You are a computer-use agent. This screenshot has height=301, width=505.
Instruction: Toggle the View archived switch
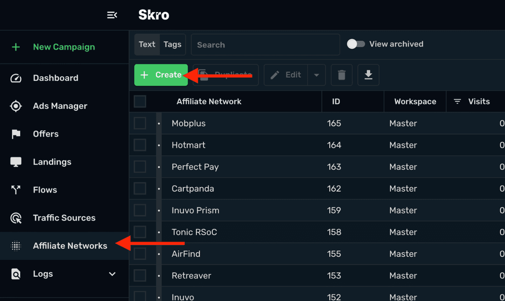coord(356,44)
